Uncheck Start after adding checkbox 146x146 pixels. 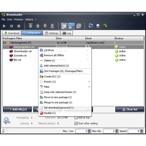[76, 124]
